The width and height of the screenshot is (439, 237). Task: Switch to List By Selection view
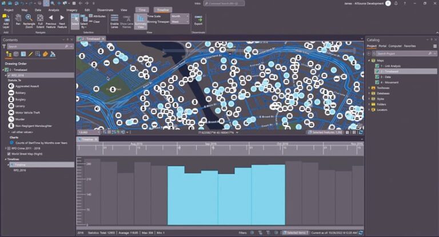click(x=23, y=54)
